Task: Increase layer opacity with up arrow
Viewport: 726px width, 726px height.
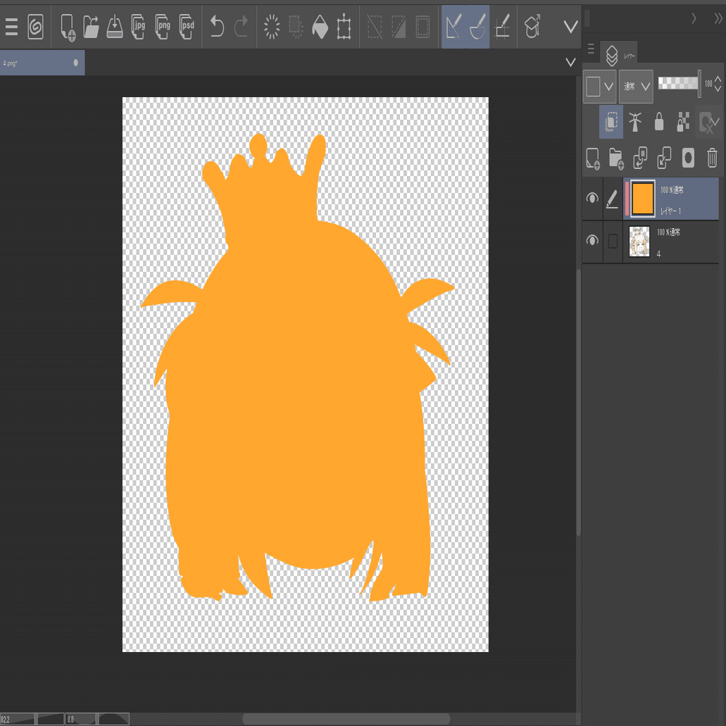Action: [718, 79]
